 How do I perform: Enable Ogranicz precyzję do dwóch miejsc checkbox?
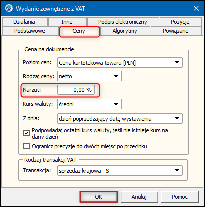coord(26,146)
